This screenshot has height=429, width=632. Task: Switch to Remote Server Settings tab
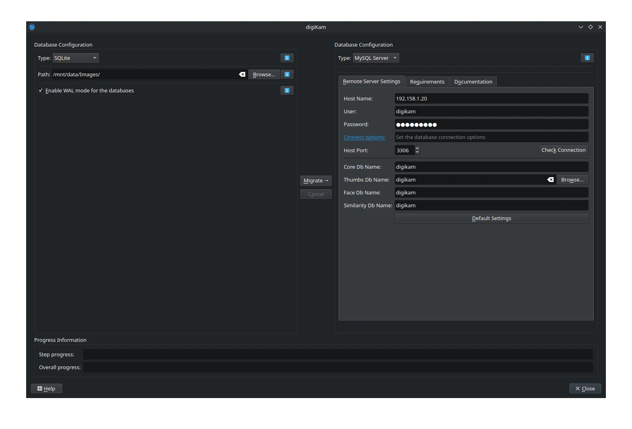click(371, 81)
